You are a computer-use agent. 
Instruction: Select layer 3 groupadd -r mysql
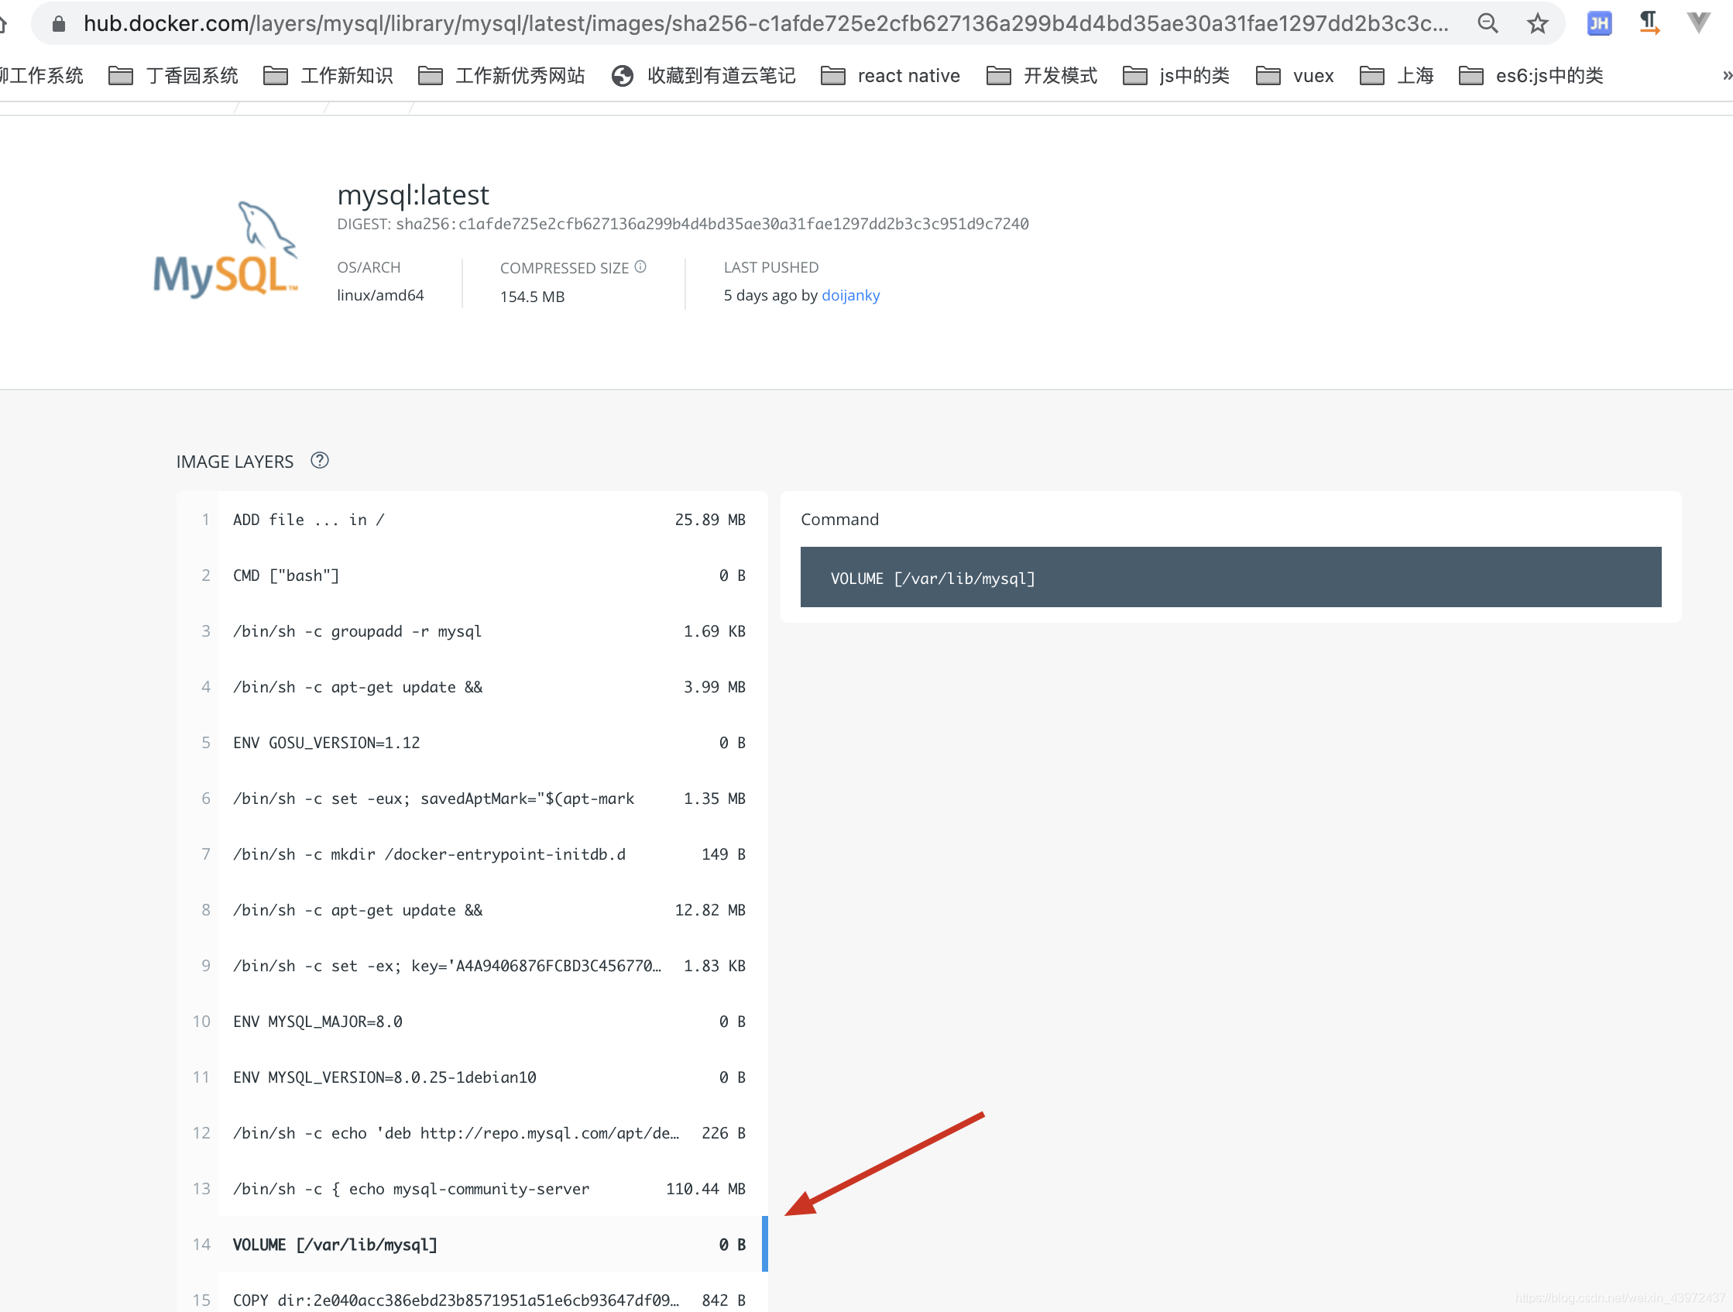tap(472, 631)
